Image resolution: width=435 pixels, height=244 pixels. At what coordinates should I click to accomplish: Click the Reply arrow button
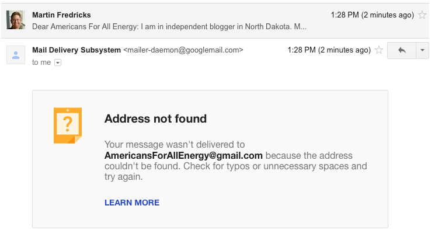click(402, 50)
